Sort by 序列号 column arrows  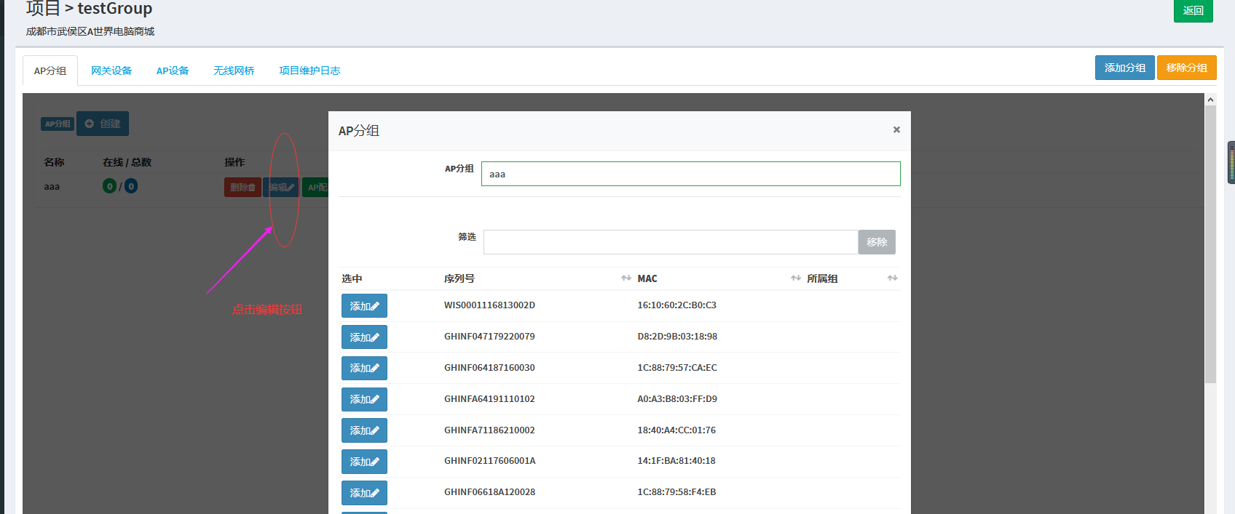tap(626, 278)
